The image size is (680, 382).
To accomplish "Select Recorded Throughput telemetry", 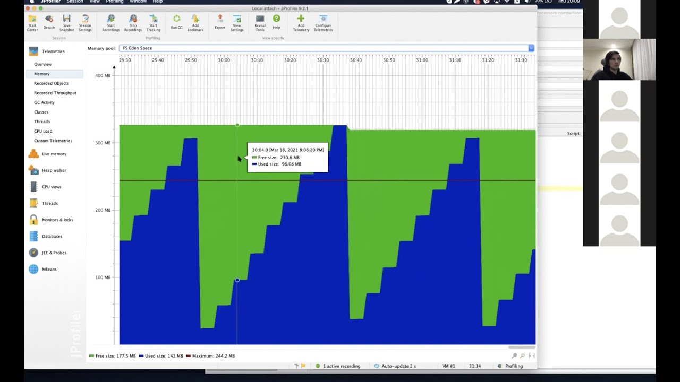I will click(x=55, y=93).
